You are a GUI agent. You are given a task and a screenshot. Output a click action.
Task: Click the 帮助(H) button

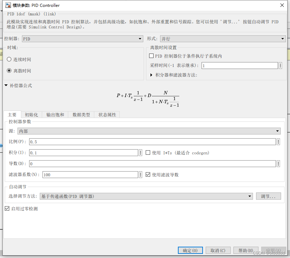[246, 250]
